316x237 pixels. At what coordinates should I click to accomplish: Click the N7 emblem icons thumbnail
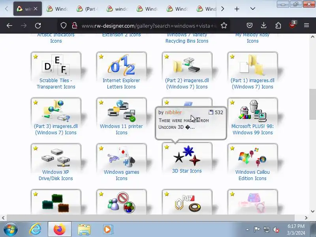click(187, 203)
